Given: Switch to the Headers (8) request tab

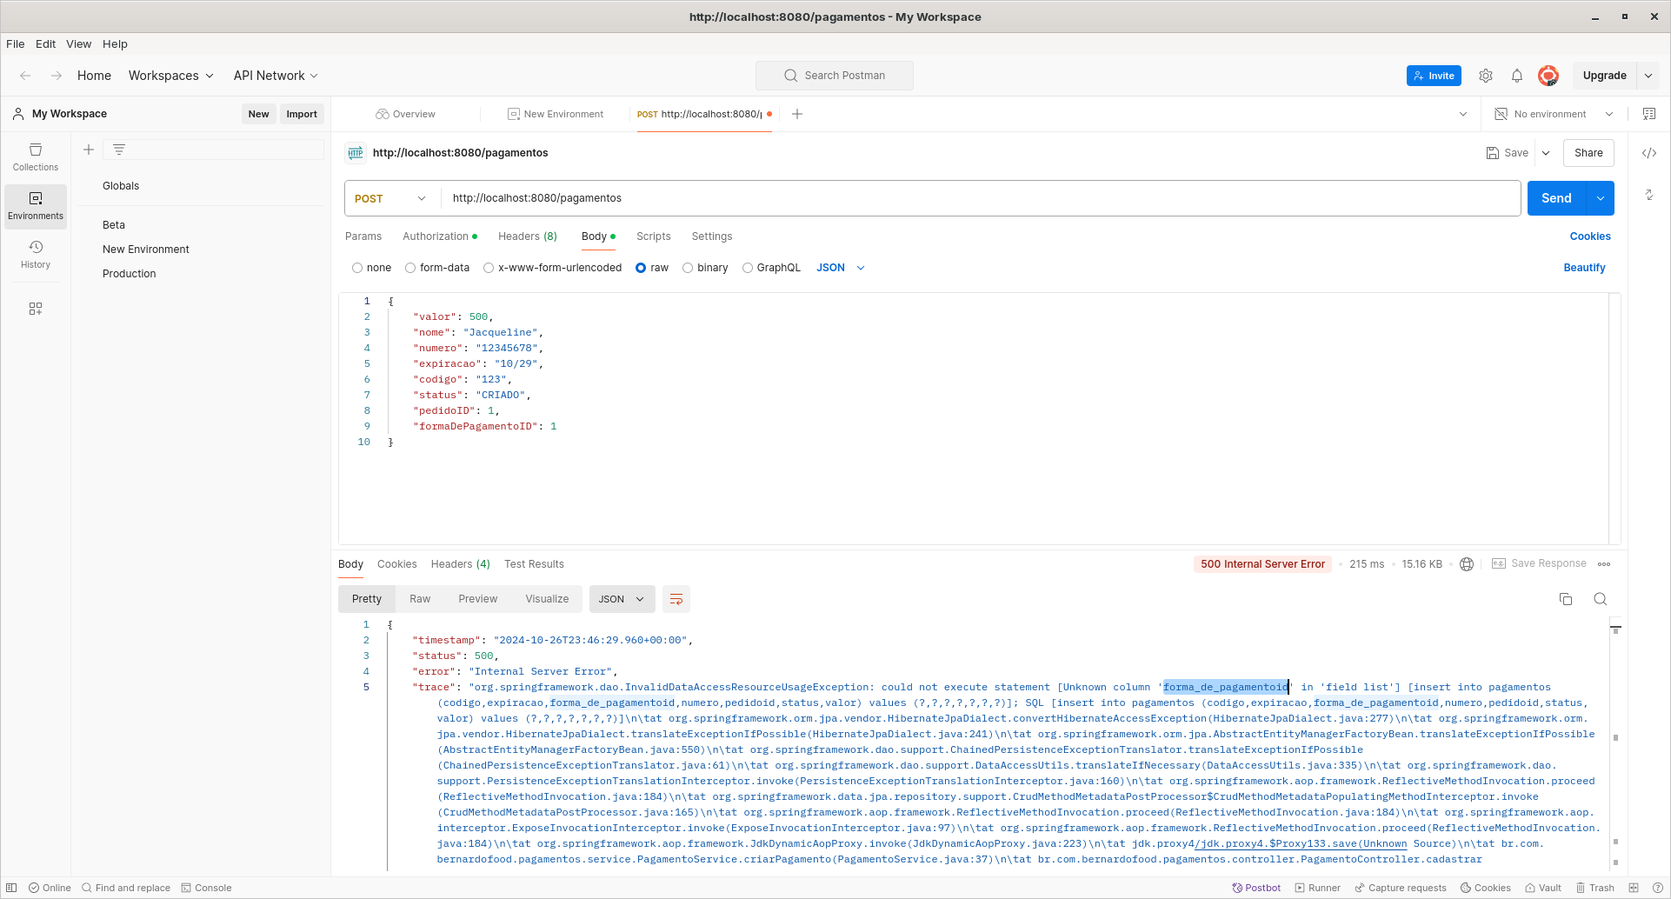Looking at the screenshot, I should [x=528, y=236].
